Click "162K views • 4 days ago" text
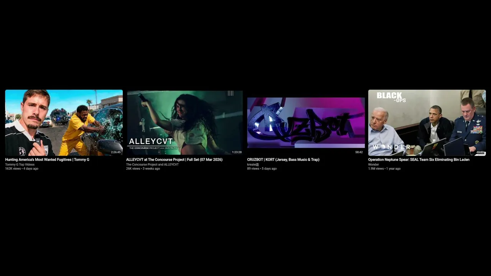This screenshot has height=276, width=491. [21, 169]
